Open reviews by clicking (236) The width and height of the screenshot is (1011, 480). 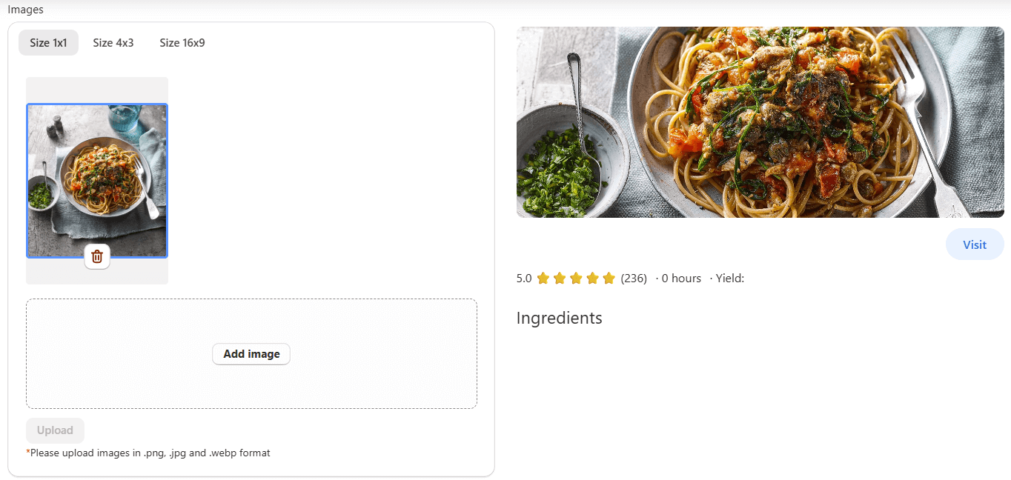633,278
